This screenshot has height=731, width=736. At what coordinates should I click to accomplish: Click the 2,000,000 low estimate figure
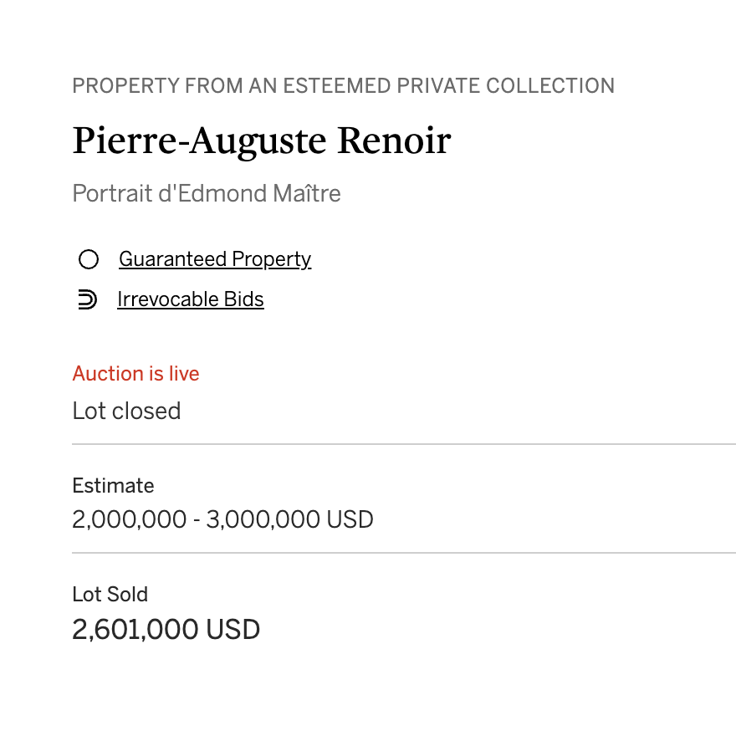coord(129,519)
